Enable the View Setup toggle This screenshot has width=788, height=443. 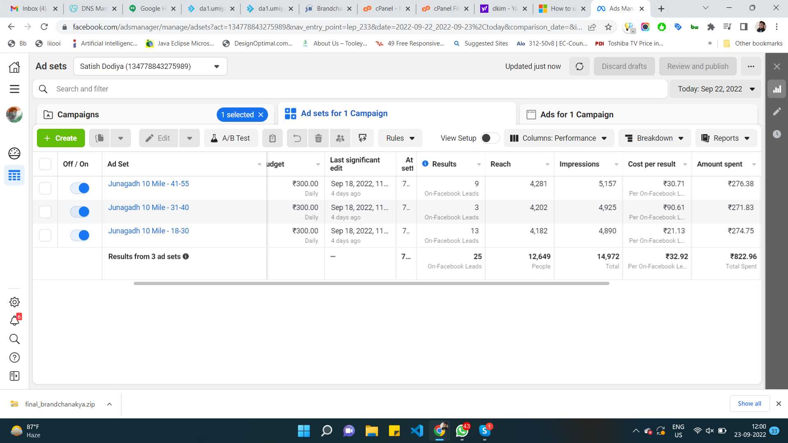coord(490,138)
